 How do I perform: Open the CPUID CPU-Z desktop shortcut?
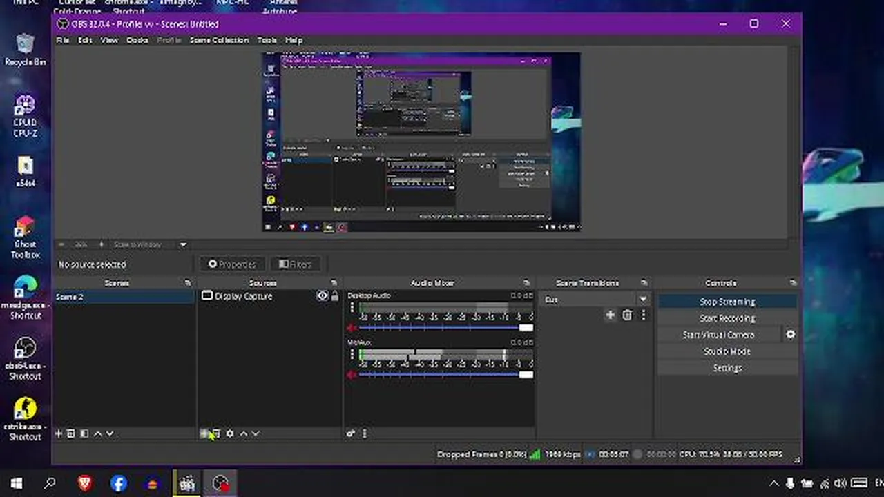(x=25, y=116)
